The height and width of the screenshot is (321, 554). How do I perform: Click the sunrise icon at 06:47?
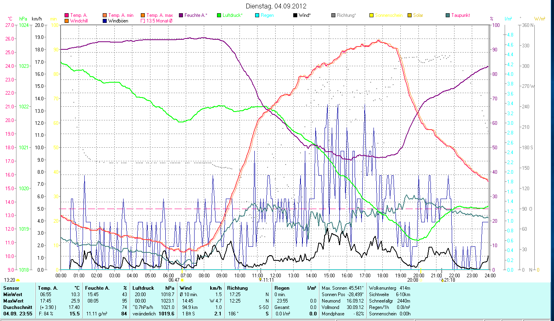coord(182,280)
